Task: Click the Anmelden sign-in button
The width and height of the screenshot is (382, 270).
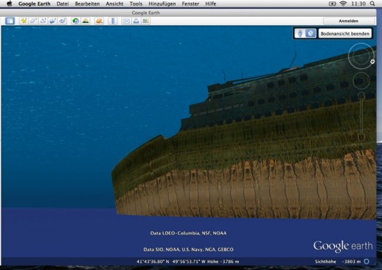Action: pos(349,21)
